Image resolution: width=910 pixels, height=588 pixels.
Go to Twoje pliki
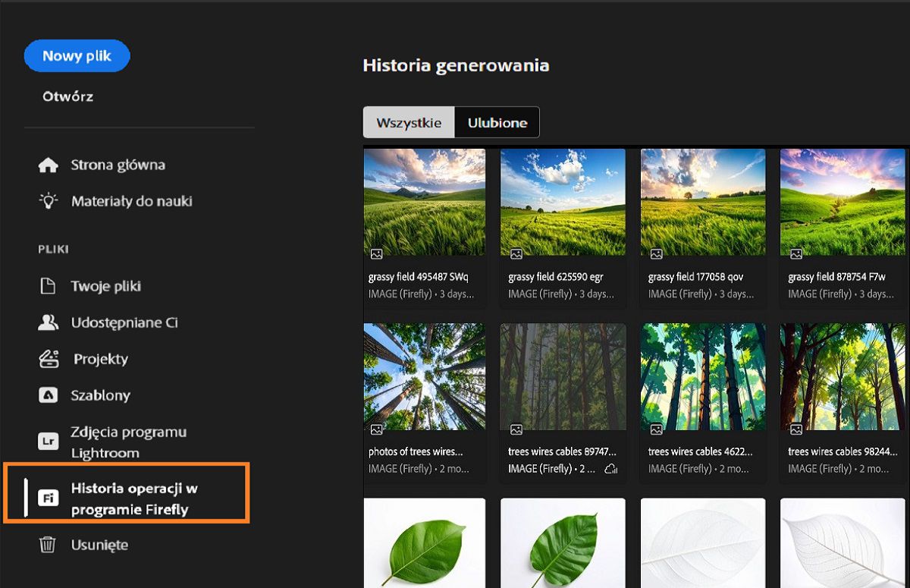coord(106,286)
